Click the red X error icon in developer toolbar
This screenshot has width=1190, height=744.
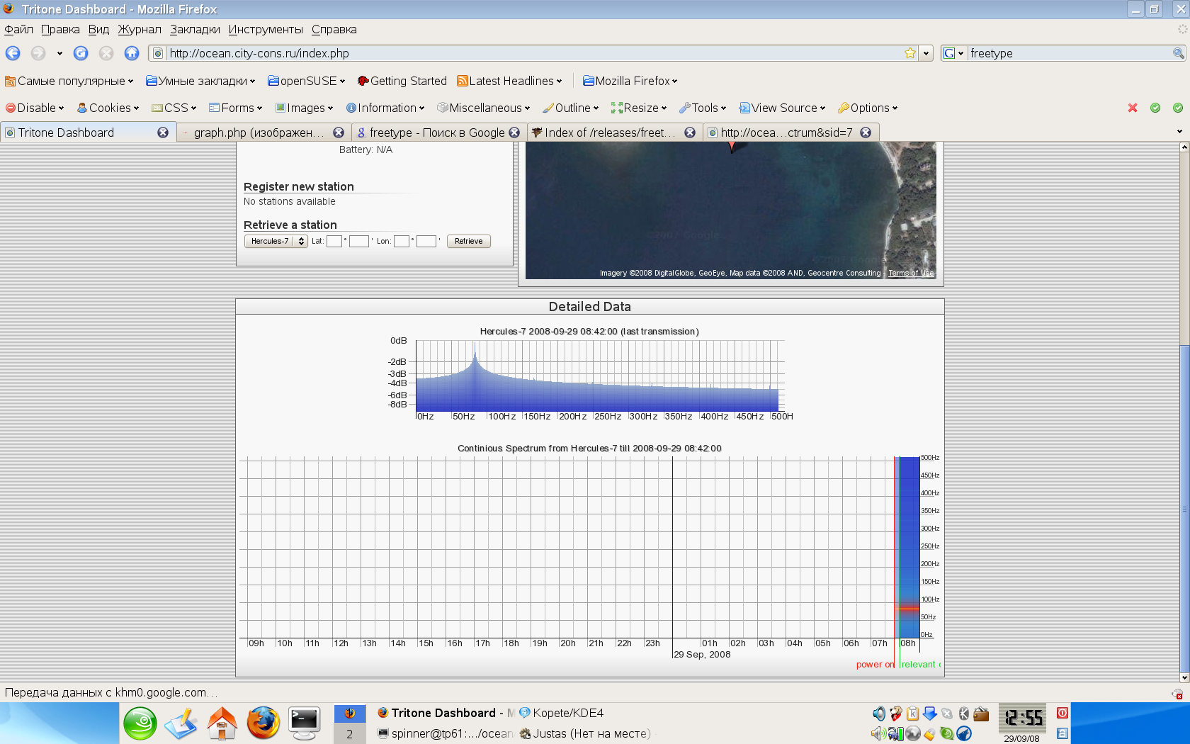coord(1133,108)
